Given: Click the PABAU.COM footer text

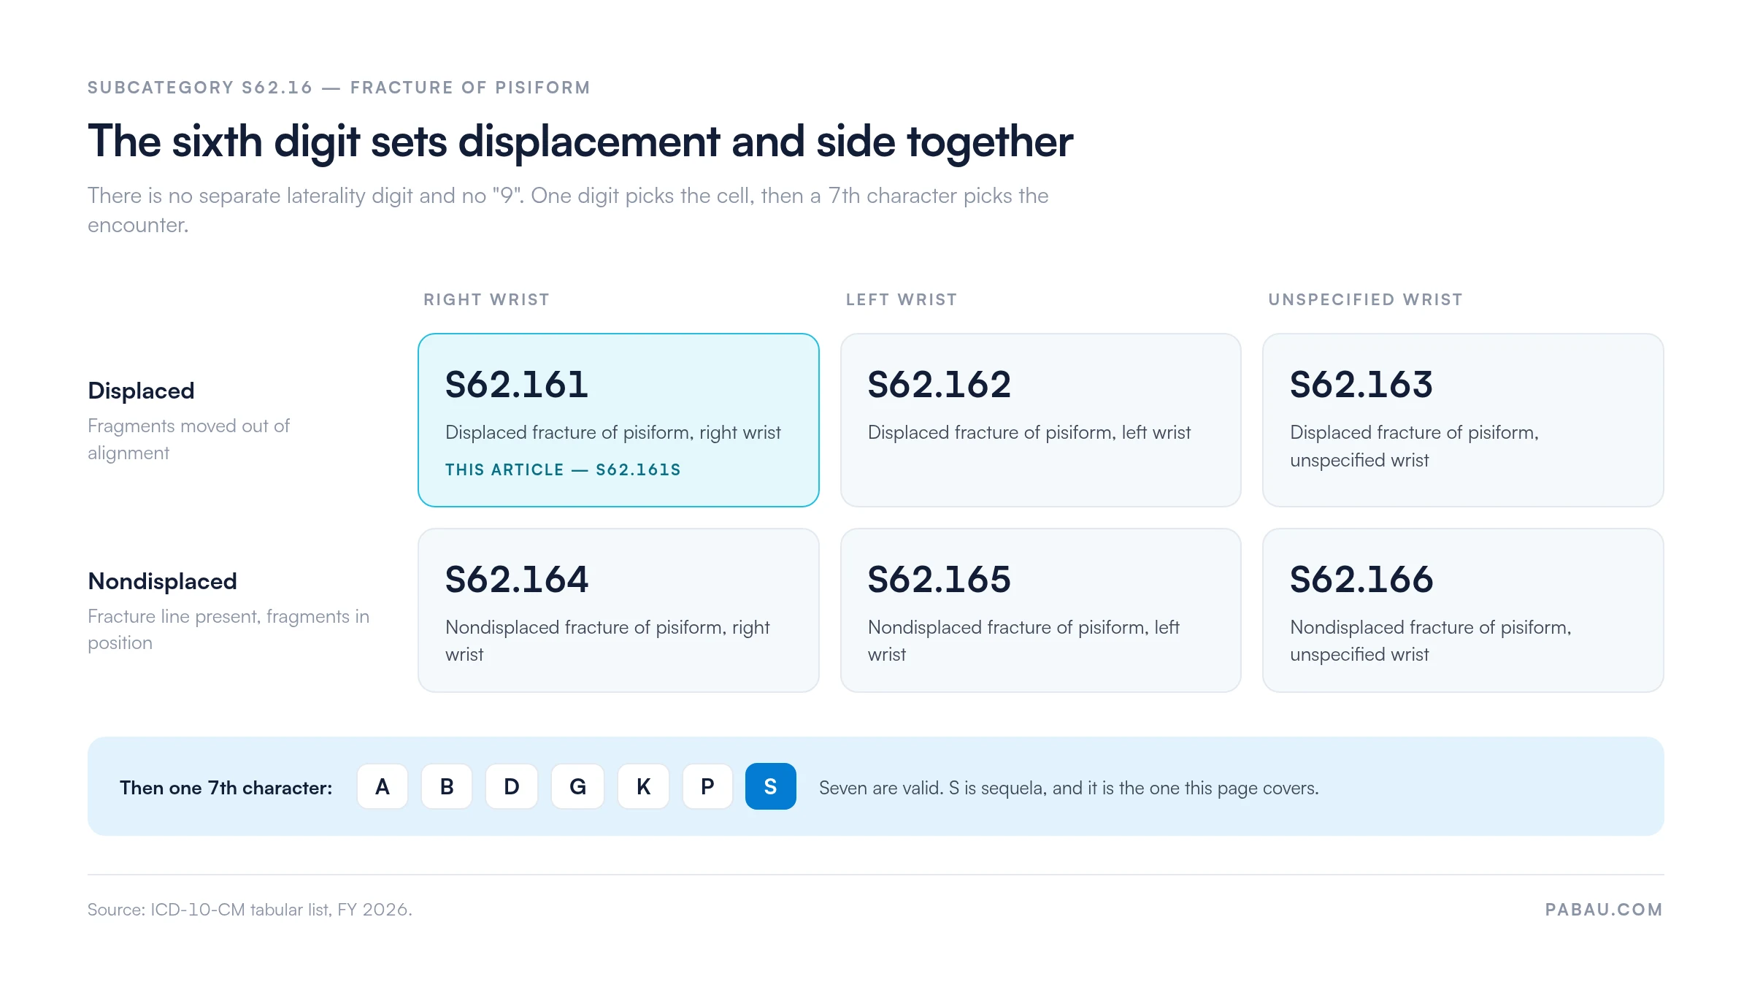Looking at the screenshot, I should [x=1604, y=909].
